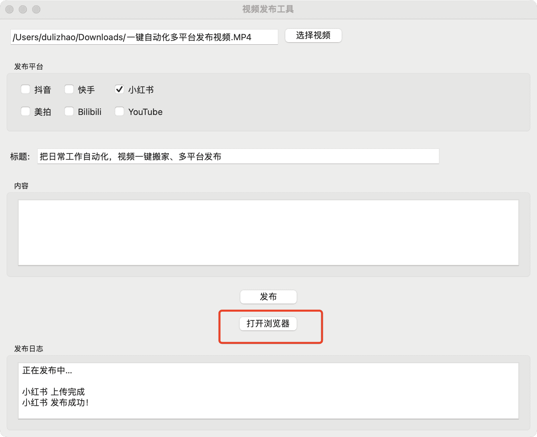Viewport: 537px width, 437px height.
Task: Focus the video file path field
Action: 144,37
